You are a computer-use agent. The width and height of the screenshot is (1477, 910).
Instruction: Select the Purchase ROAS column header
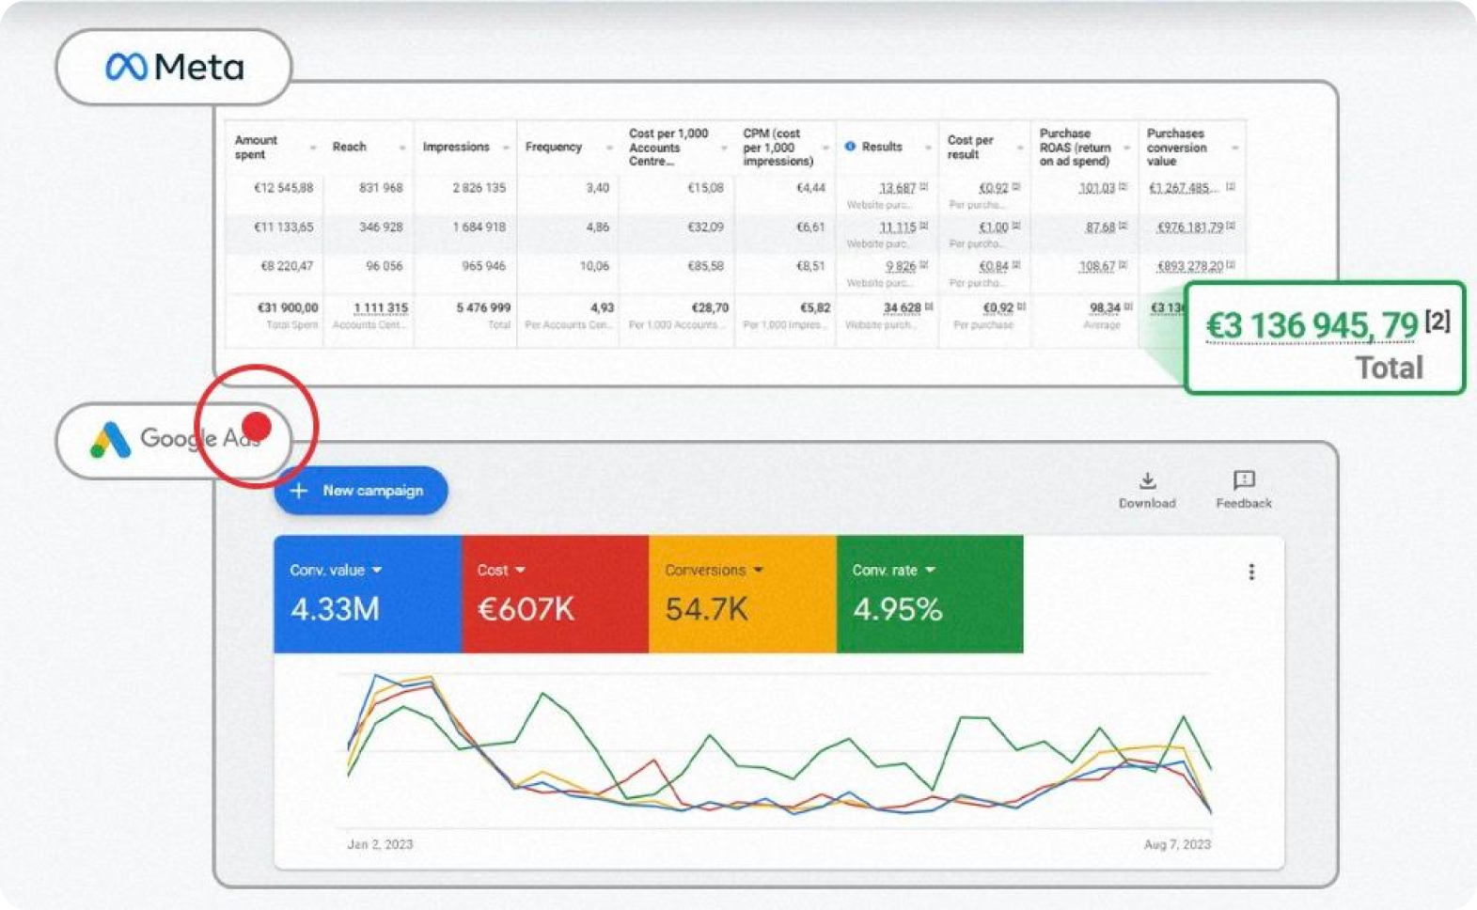point(1075,147)
